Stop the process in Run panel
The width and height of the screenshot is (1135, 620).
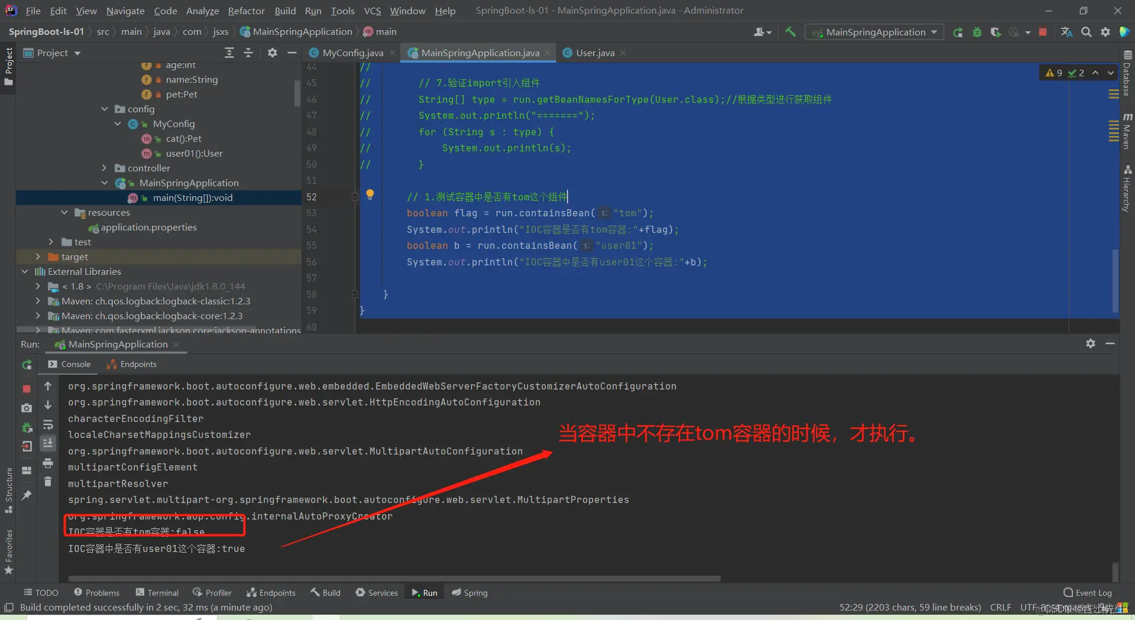[27, 388]
